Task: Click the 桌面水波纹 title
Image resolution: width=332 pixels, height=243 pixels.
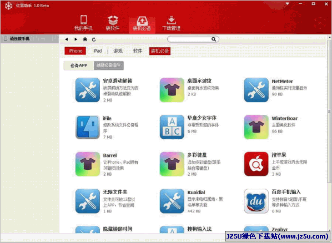Action: [x=199, y=81]
